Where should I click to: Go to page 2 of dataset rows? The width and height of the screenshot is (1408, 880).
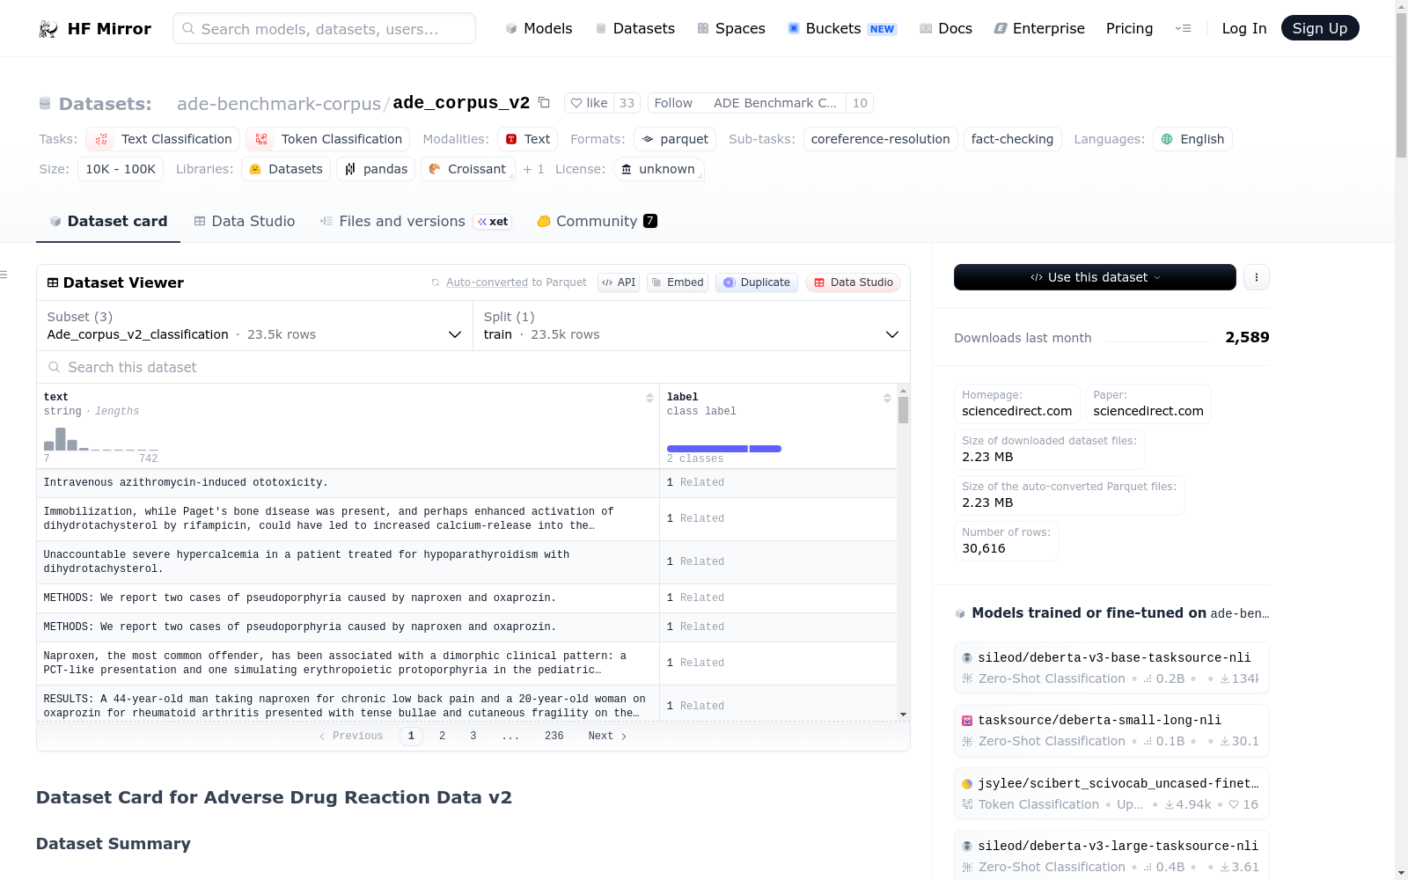[x=443, y=736]
